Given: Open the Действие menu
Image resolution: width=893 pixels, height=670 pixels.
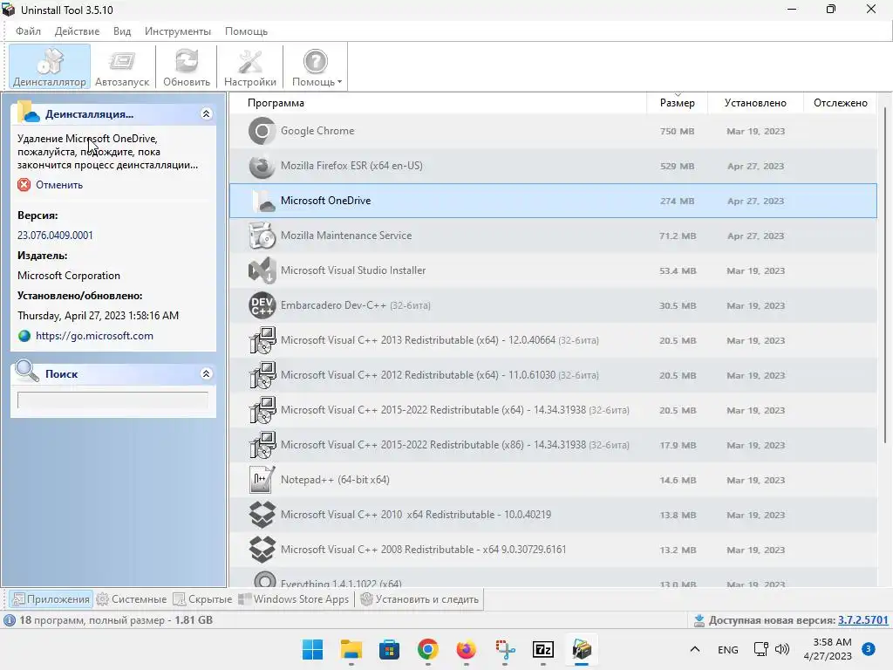Looking at the screenshot, I should click(77, 31).
